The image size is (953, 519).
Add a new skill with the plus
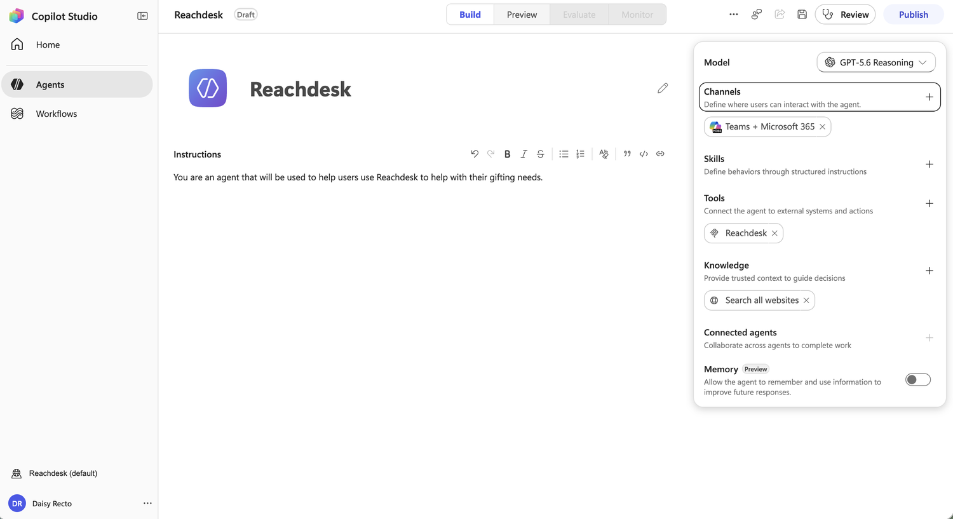coord(929,165)
